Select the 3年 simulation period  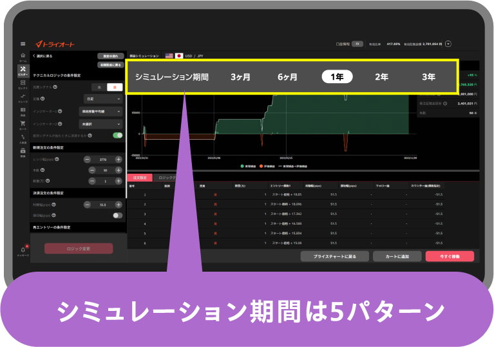tap(428, 77)
